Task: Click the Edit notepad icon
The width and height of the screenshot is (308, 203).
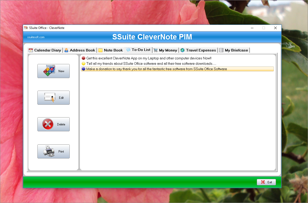Action: 49,98
